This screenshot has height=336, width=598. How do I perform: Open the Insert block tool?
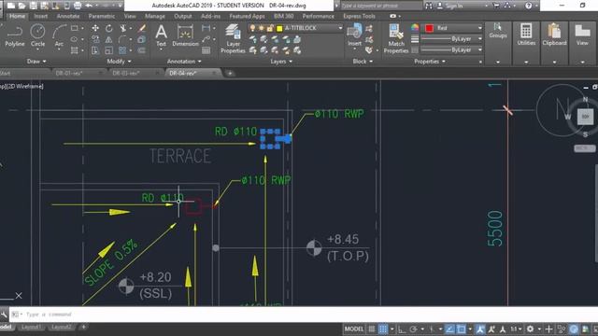[355, 35]
